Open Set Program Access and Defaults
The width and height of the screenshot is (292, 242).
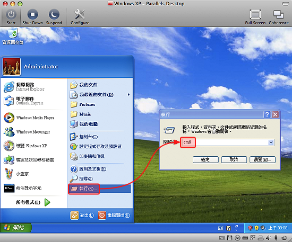[96, 146]
